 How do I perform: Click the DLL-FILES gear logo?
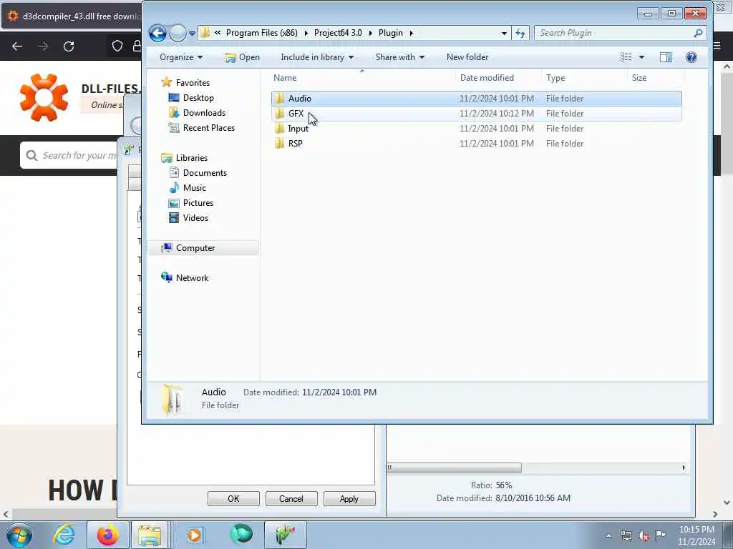(x=44, y=97)
